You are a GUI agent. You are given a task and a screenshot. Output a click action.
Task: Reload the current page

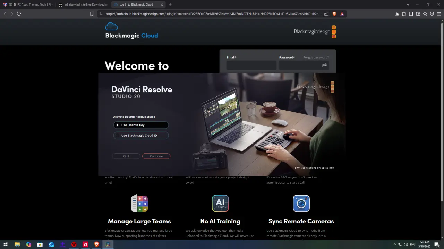click(19, 14)
